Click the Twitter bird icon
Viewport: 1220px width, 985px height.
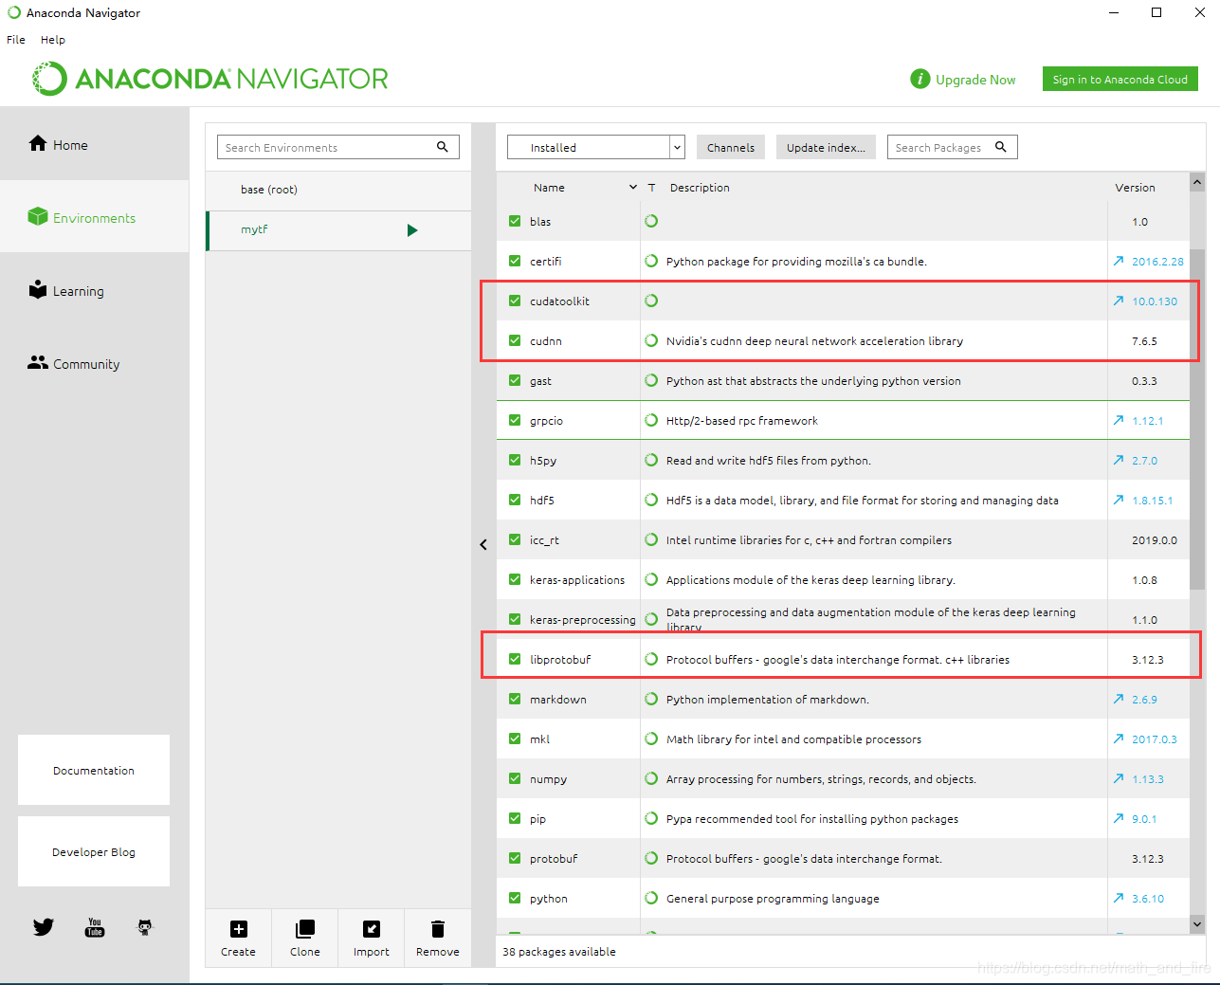[44, 927]
